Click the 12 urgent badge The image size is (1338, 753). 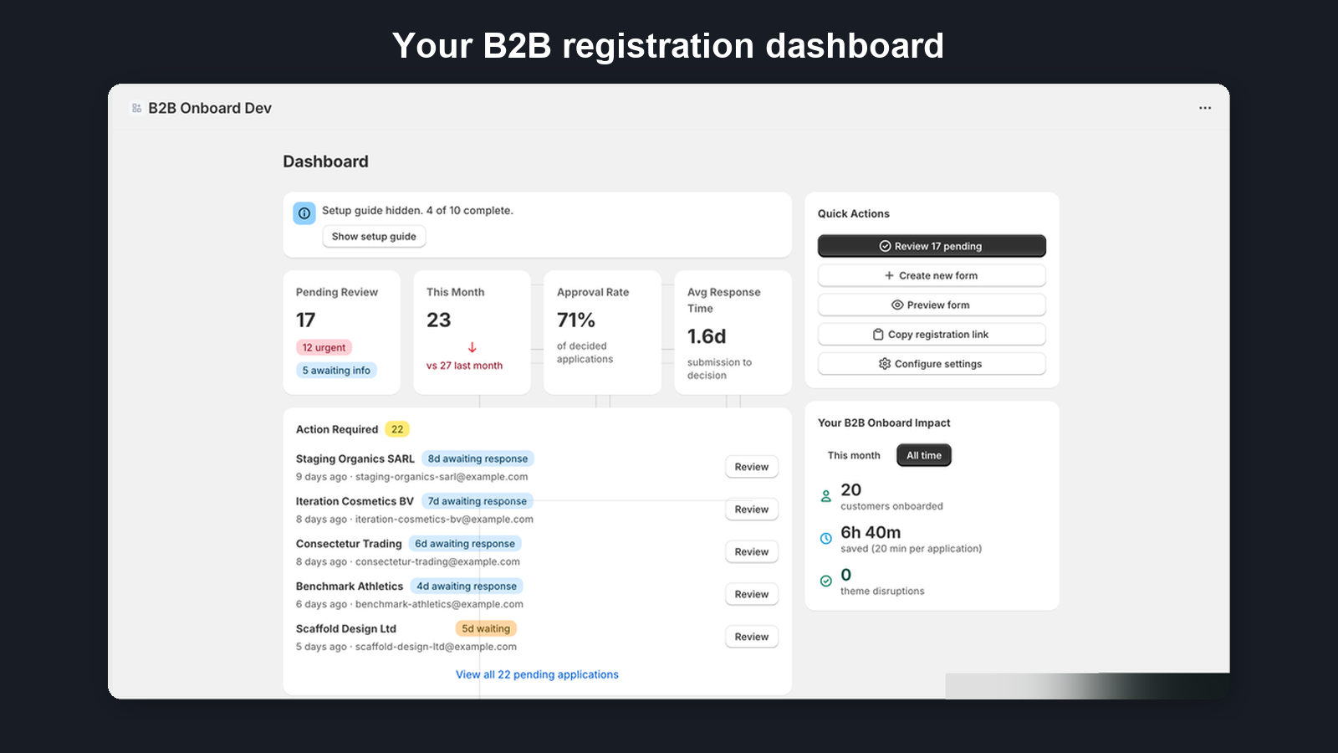(323, 347)
